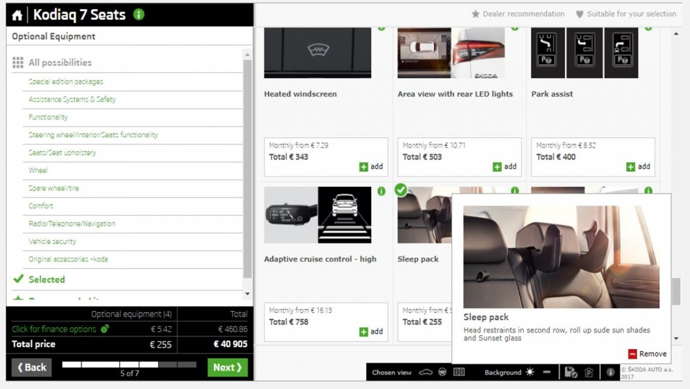
Task: Click the category list scrollbar thumb
Action: 247,170
